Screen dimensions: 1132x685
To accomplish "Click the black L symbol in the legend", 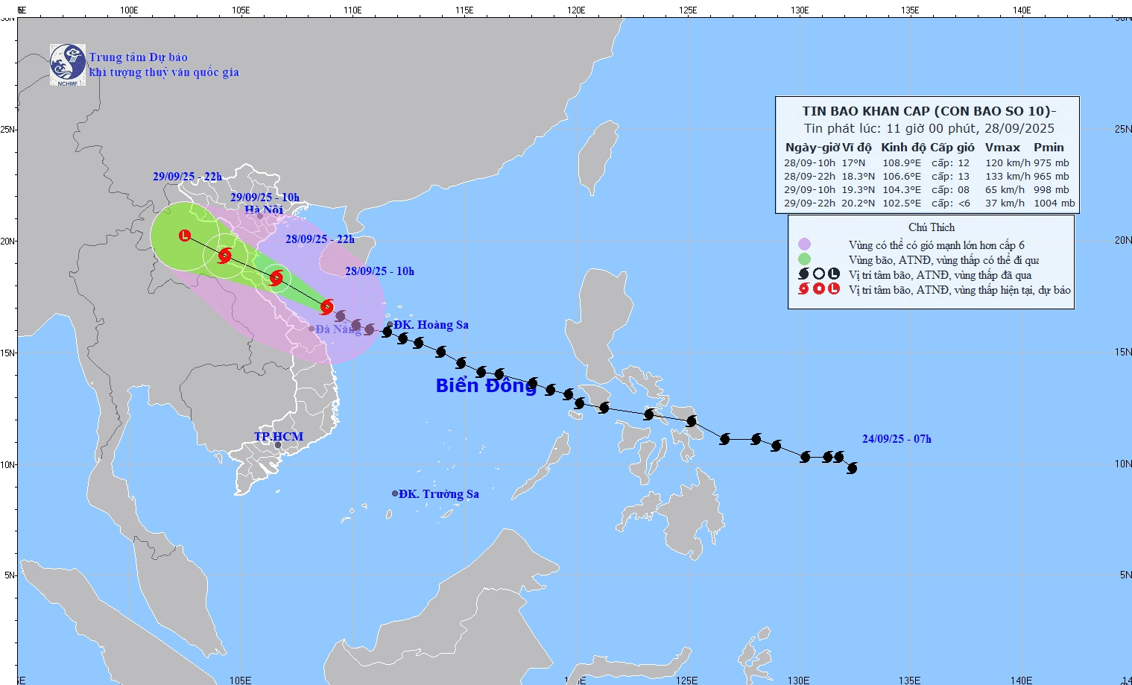I will click(x=833, y=274).
